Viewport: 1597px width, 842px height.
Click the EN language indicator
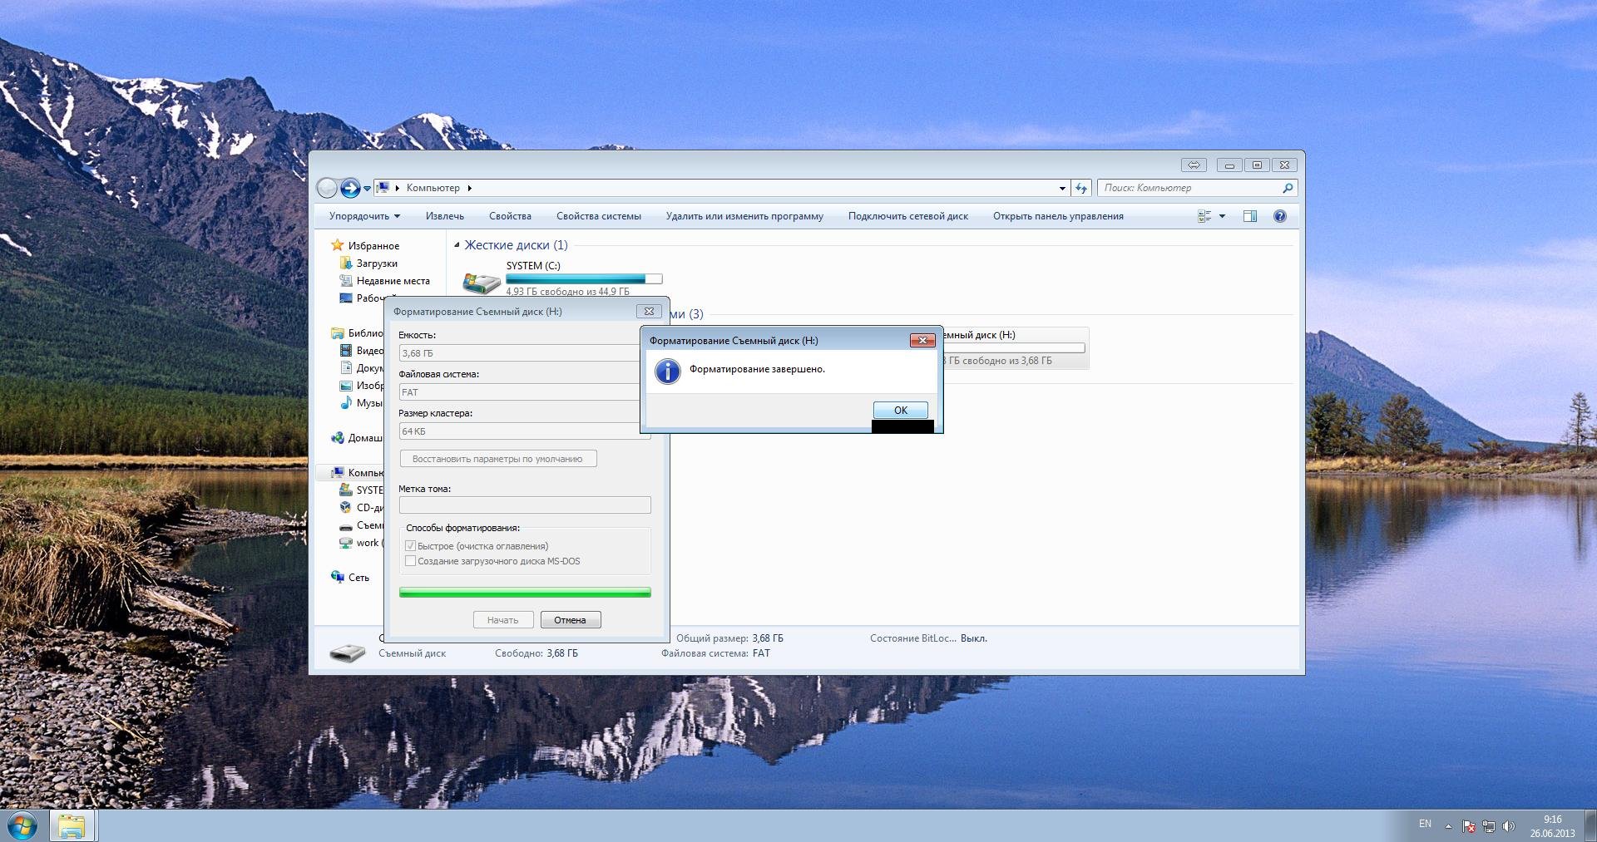pyautogui.click(x=1425, y=824)
